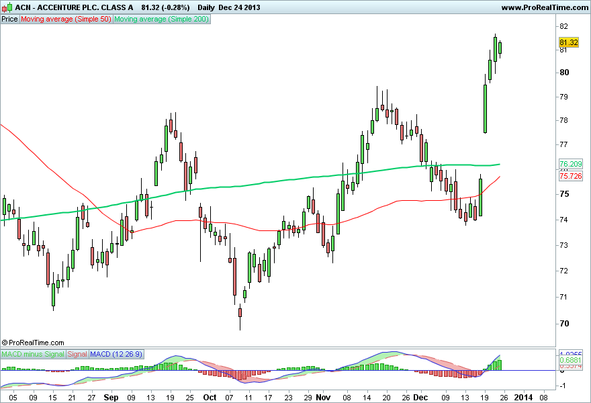This screenshot has height=403, width=591.
Task: Click the 71 price axis label
Action: click(564, 297)
